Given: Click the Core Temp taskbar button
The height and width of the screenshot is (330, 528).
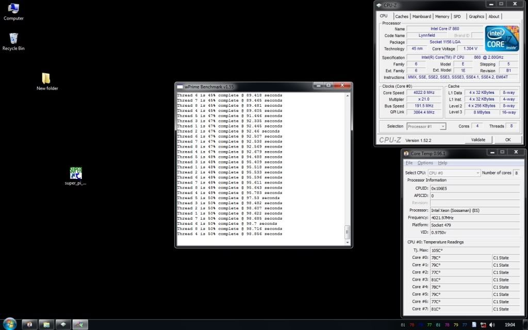Looking at the screenshot, I should click(29, 325).
